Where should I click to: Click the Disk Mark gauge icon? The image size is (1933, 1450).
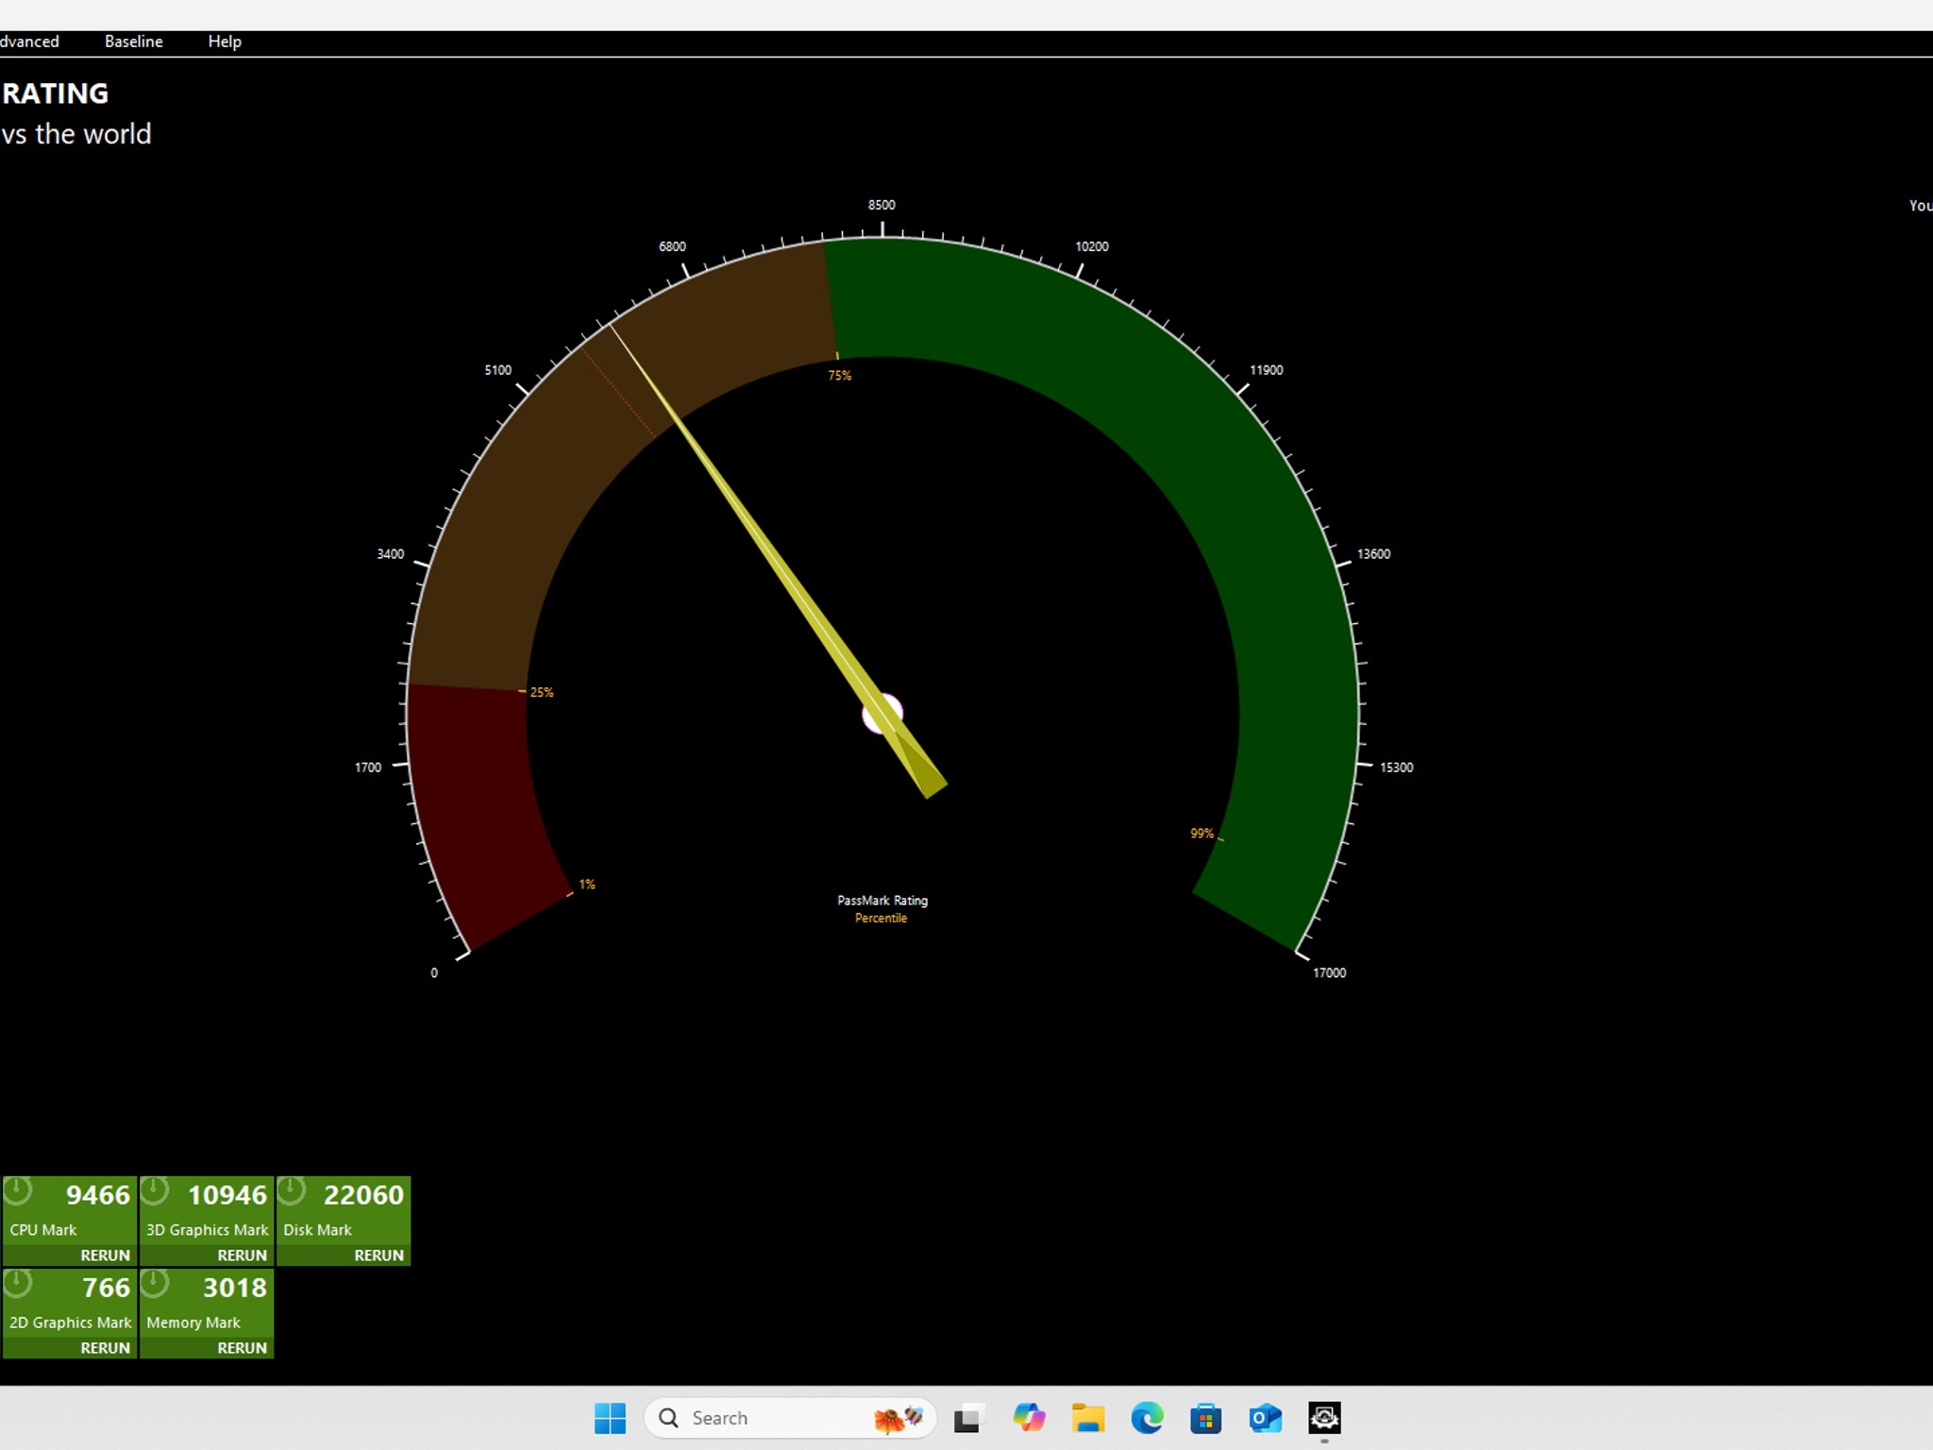pos(292,1191)
